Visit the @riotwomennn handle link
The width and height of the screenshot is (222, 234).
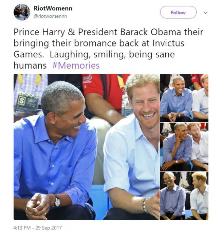(50, 16)
